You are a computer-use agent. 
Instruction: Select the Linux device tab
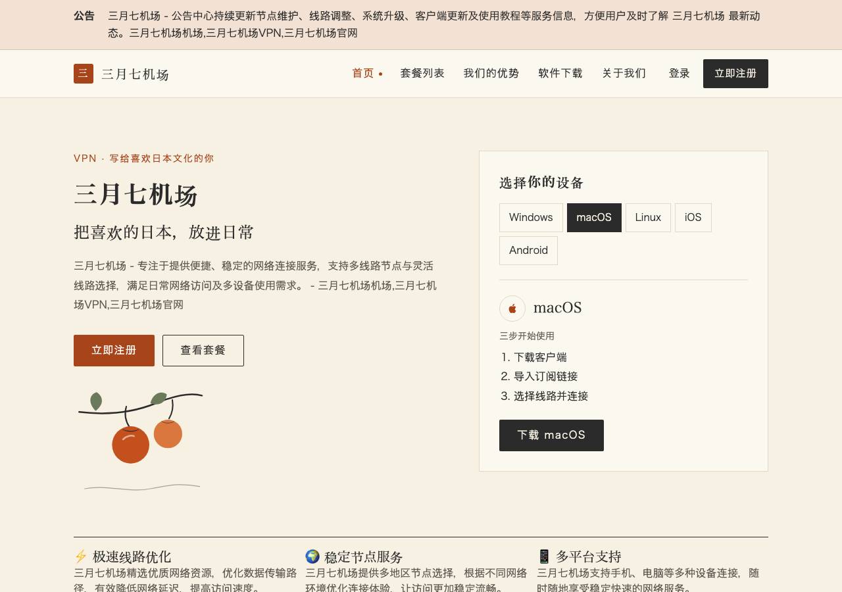pos(648,218)
